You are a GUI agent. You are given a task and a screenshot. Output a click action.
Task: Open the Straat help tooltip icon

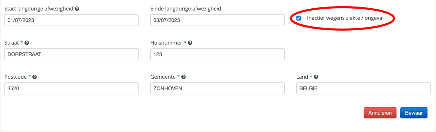pos(26,43)
